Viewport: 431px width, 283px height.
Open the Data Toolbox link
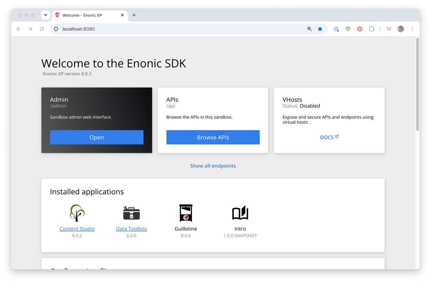tap(131, 229)
